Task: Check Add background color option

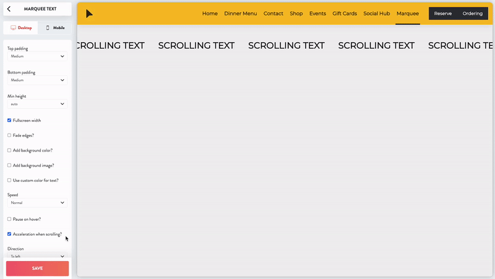Action: pos(9,150)
